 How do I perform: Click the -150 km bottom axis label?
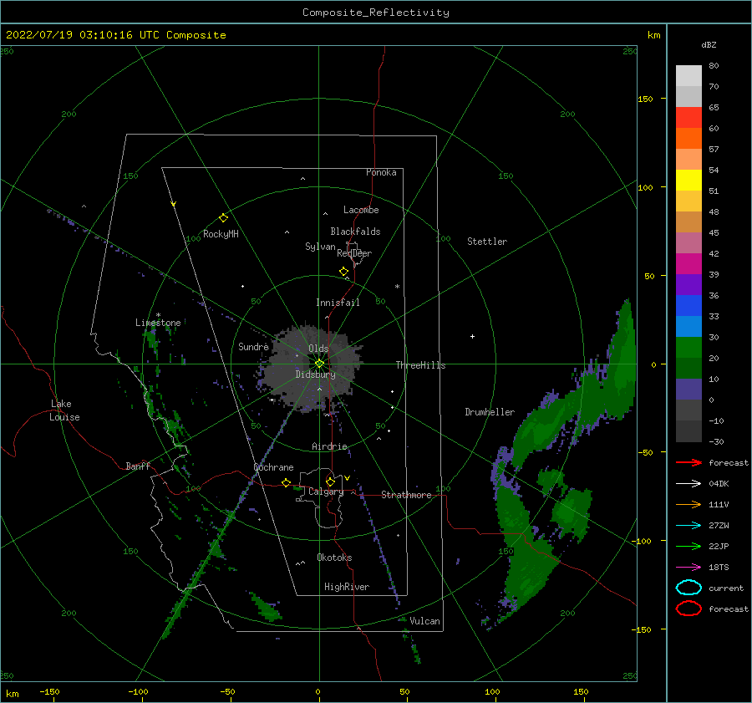click(49, 691)
